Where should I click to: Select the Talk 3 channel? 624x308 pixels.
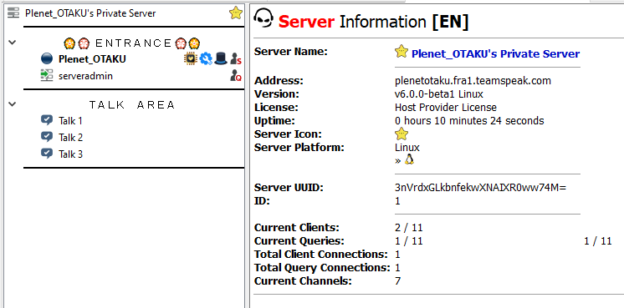[70, 154]
